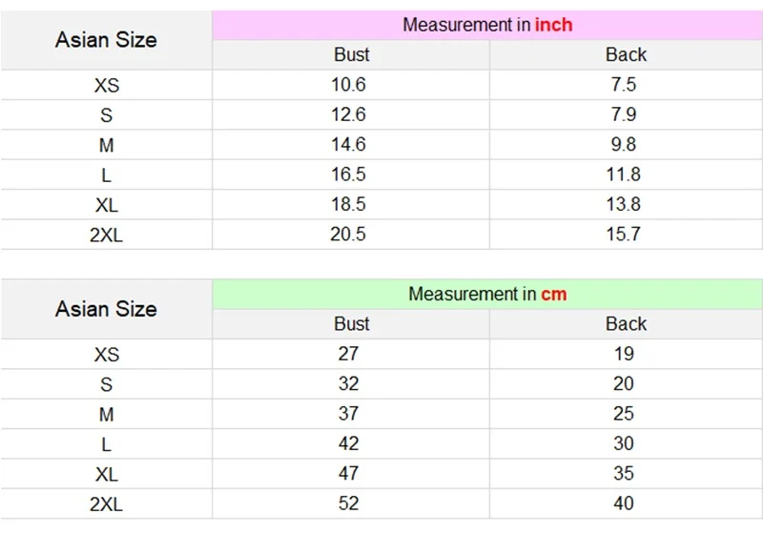763x534 pixels.
Task: Click back value 35 for size XL
Action: [x=623, y=473]
